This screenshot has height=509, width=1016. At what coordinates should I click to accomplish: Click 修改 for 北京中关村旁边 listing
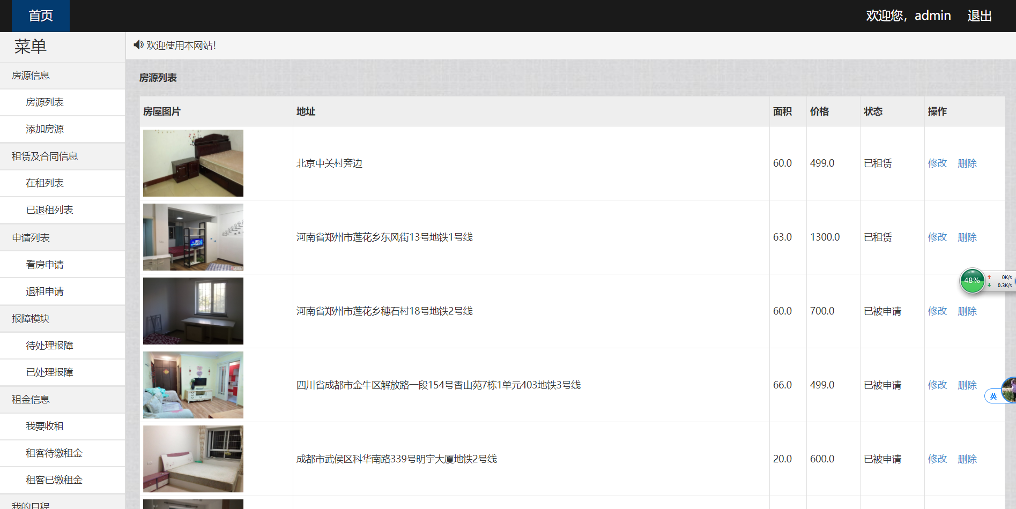tap(937, 163)
